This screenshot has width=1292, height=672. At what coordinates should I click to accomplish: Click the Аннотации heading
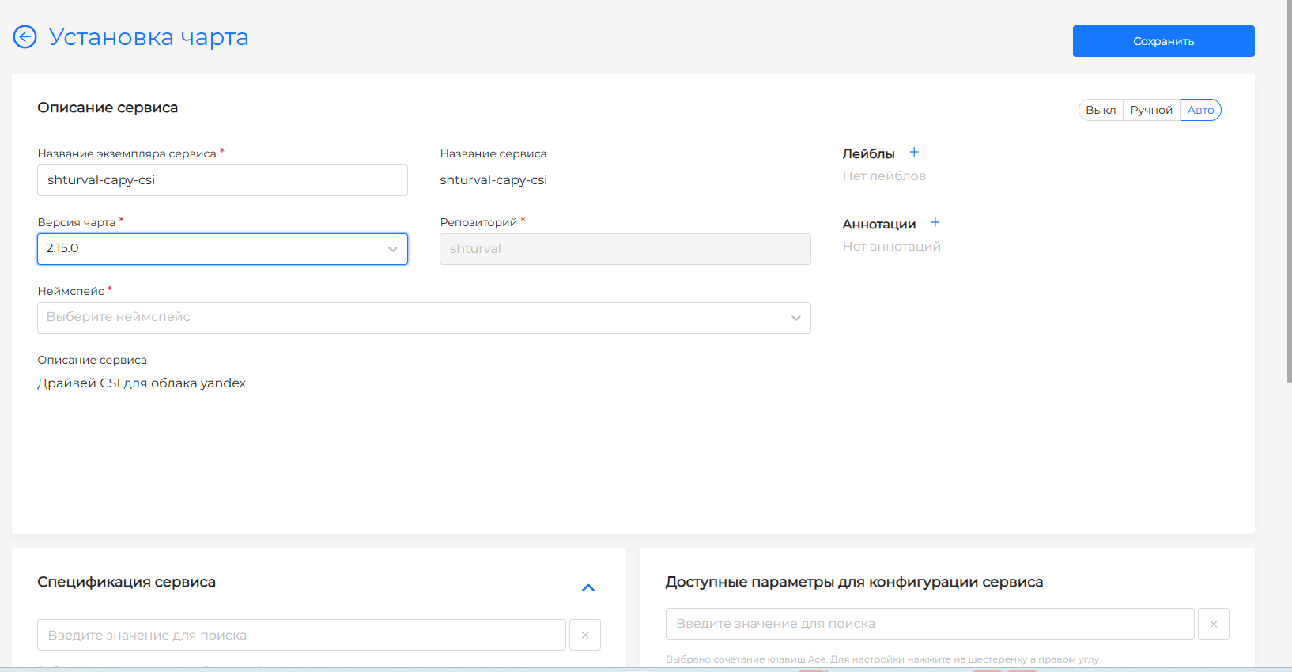click(x=878, y=225)
